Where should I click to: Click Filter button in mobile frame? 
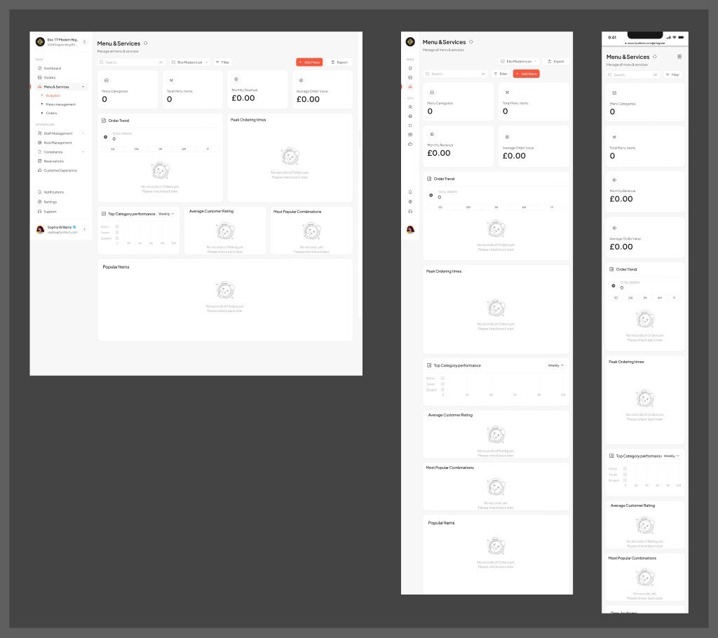[672, 74]
